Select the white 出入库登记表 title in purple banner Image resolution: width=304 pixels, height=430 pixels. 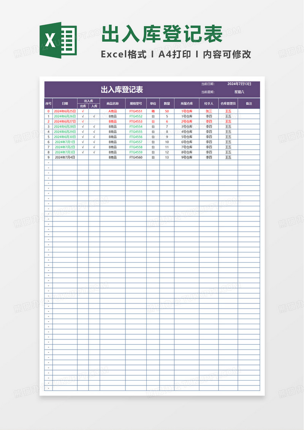122,89
